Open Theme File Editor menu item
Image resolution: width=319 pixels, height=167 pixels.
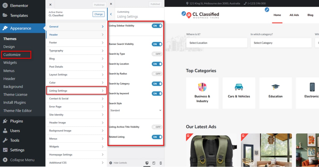pos(18,111)
